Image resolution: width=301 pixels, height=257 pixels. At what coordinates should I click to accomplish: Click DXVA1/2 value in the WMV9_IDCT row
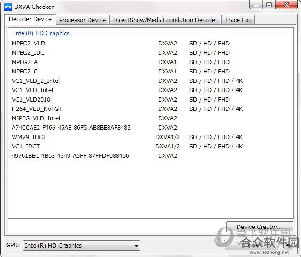tap(168, 137)
